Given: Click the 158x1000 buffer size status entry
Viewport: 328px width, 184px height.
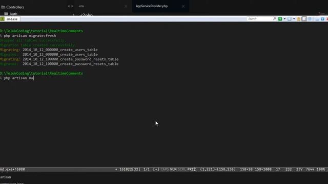Looking at the screenshot, I should 263,169.
